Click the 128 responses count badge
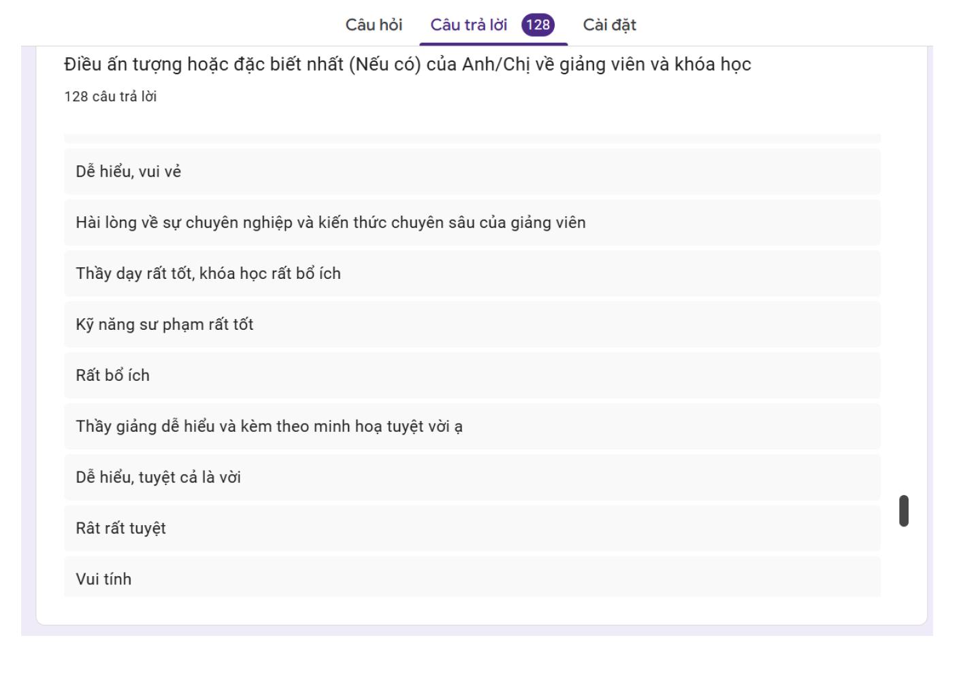The width and height of the screenshot is (961, 689). (538, 25)
